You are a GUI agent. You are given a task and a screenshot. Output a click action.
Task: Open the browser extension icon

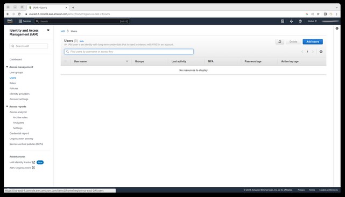pos(331,14)
